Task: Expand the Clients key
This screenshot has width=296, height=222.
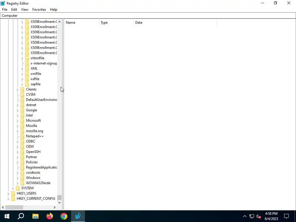Action: point(18,89)
